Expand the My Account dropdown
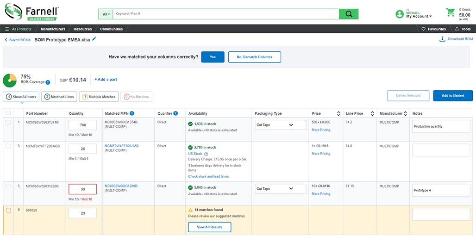Image resolution: width=476 pixels, height=236 pixels. pos(419,16)
